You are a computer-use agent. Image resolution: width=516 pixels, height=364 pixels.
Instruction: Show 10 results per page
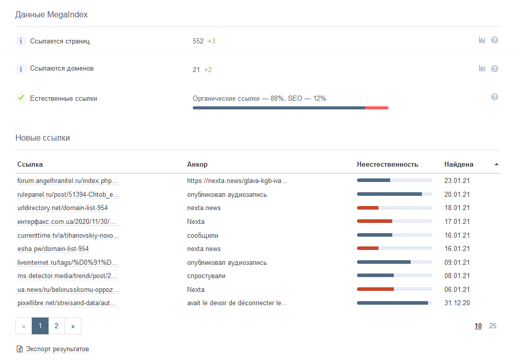click(x=478, y=326)
